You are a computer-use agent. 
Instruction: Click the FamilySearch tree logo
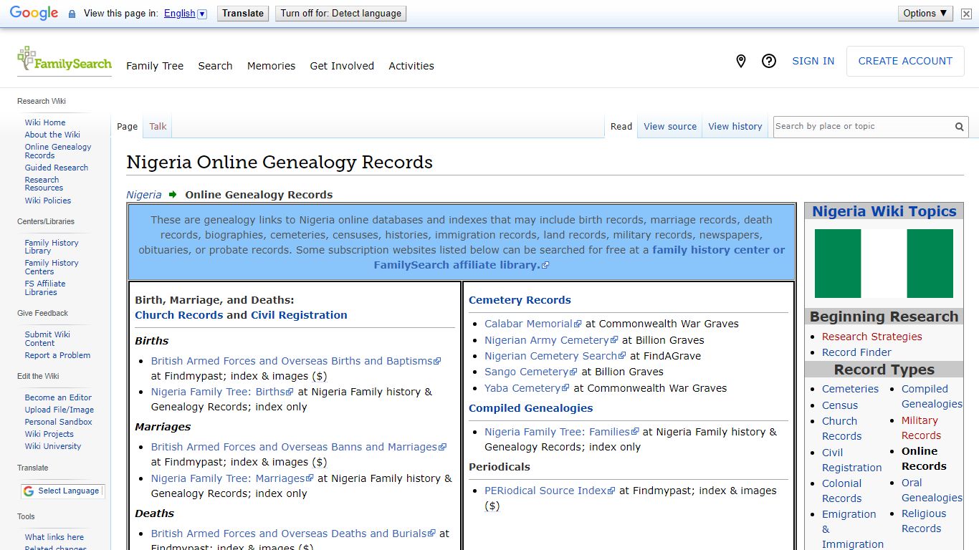pyautogui.click(x=65, y=59)
